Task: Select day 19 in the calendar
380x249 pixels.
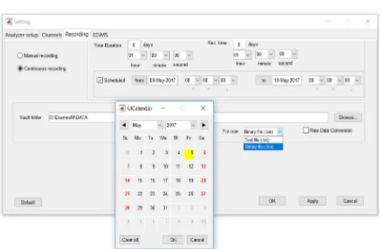Action: click(191, 180)
